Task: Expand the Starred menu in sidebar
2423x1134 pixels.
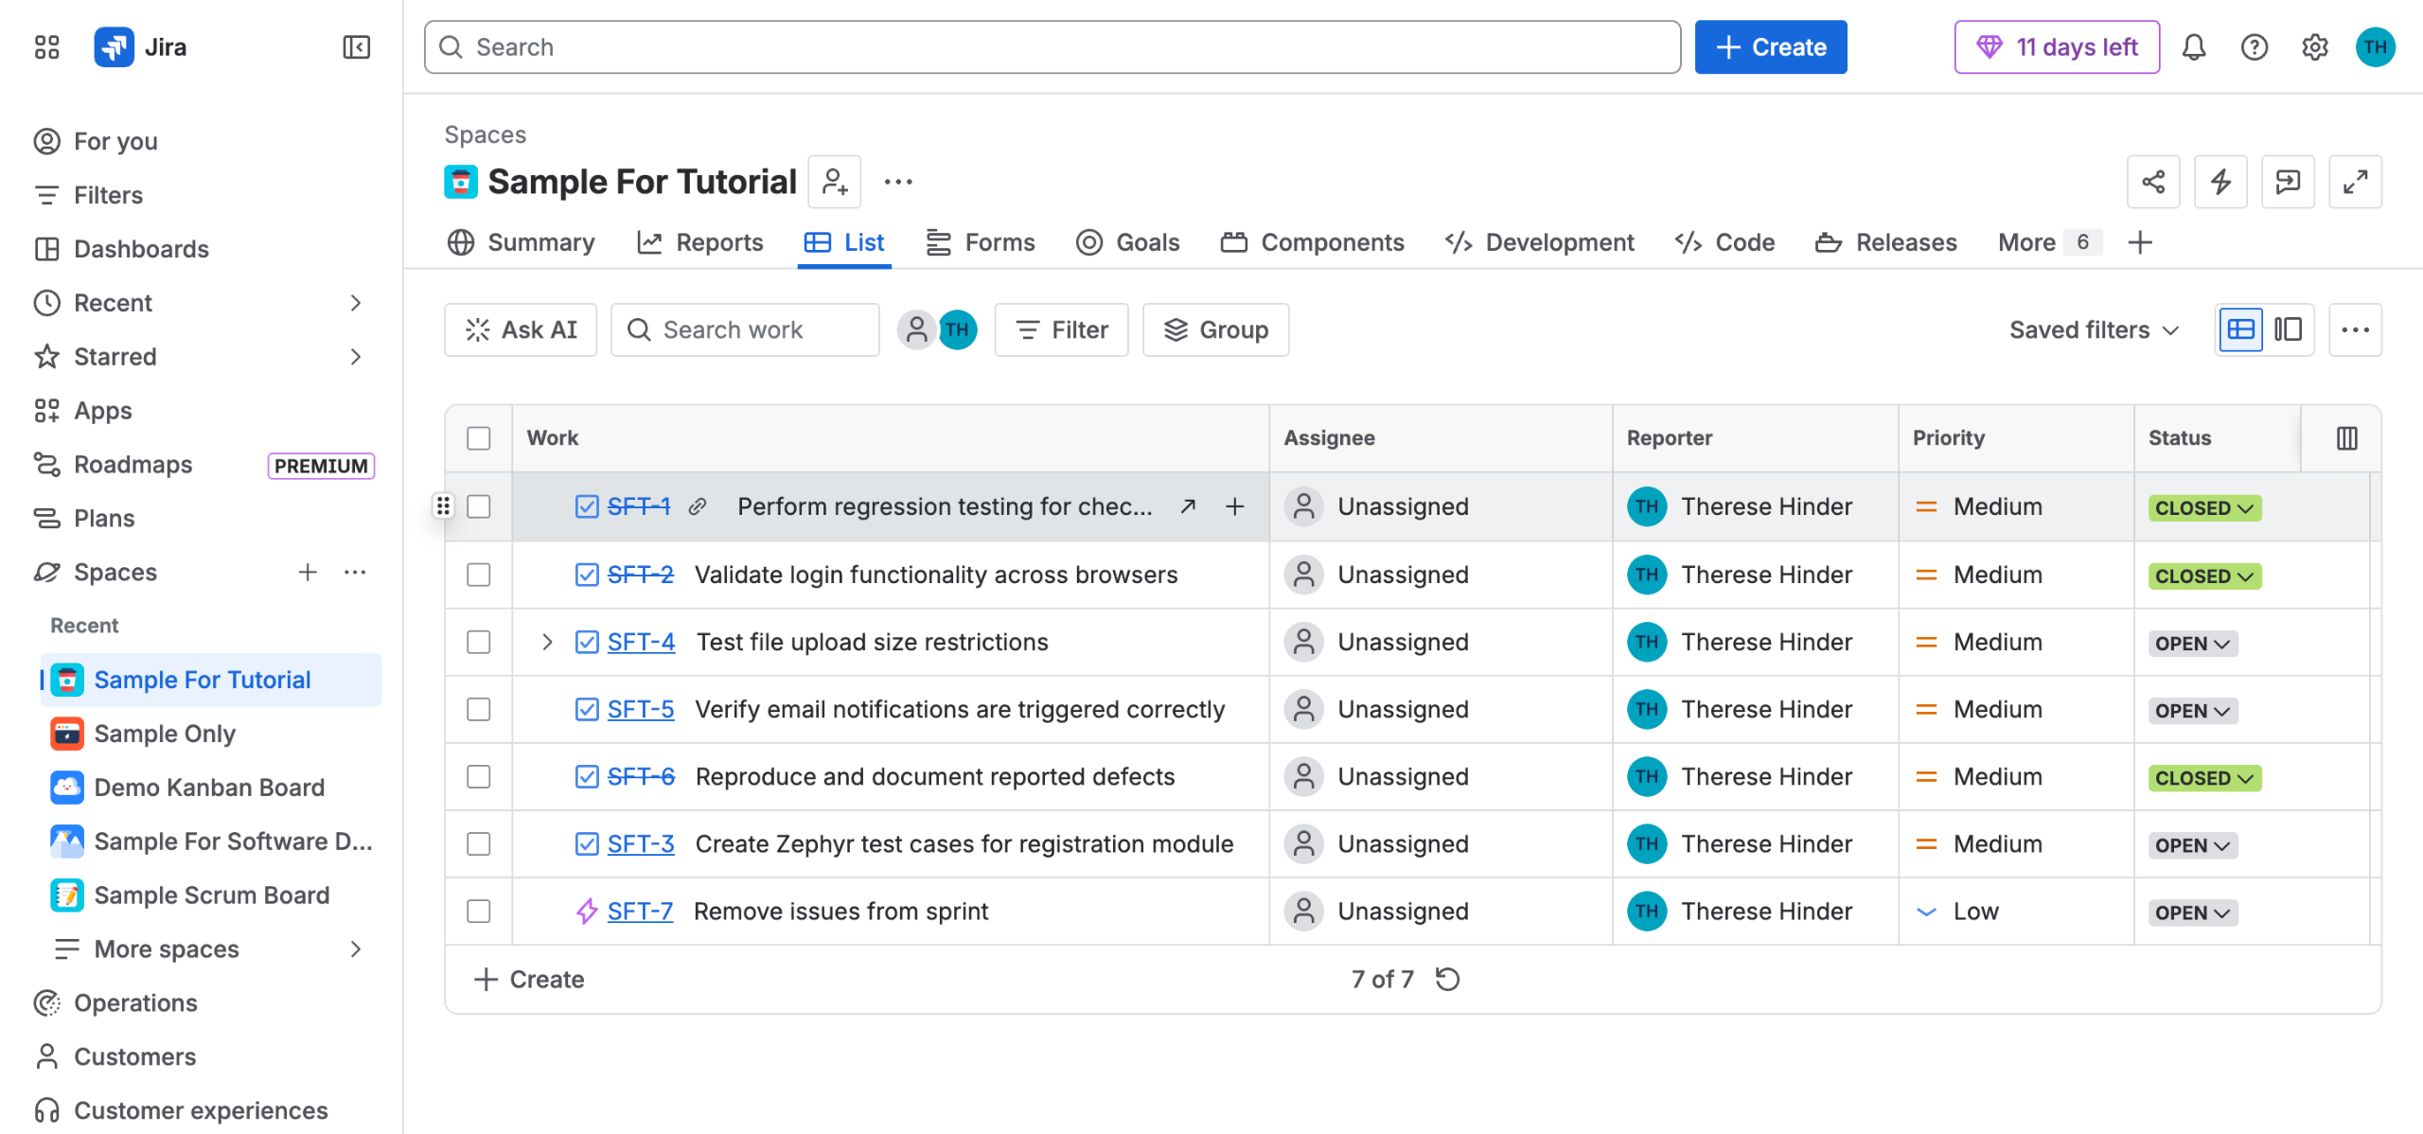Action: pos(356,357)
